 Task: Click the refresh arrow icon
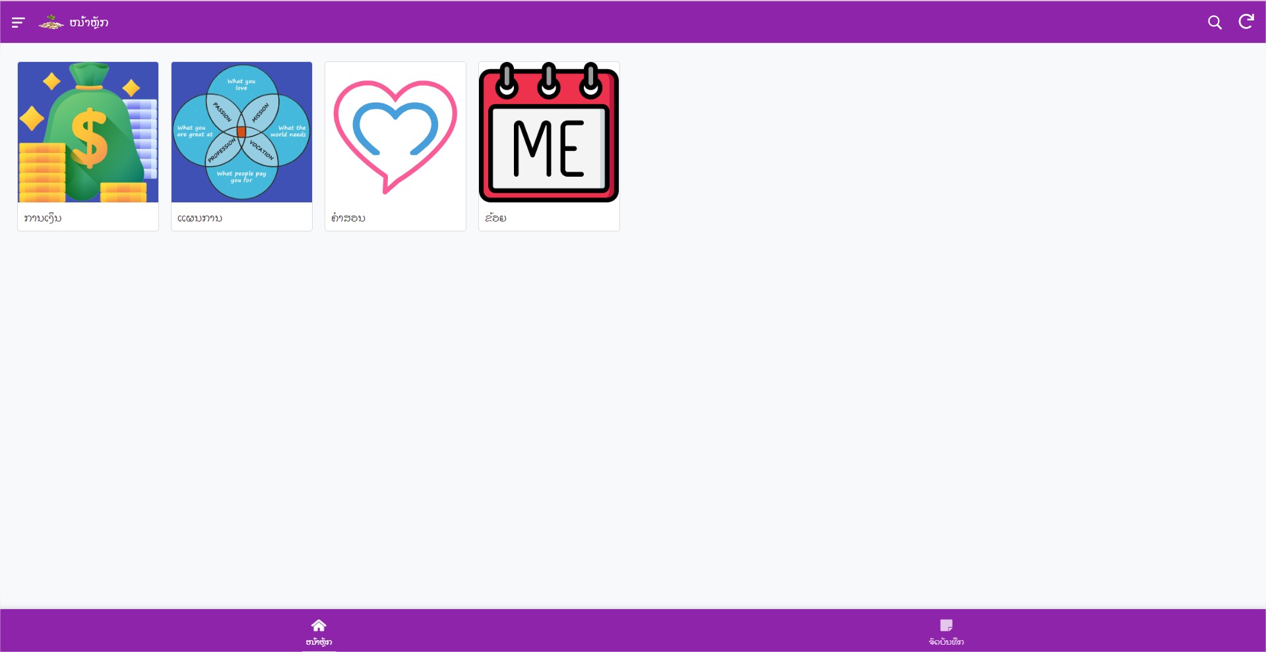coord(1246,22)
